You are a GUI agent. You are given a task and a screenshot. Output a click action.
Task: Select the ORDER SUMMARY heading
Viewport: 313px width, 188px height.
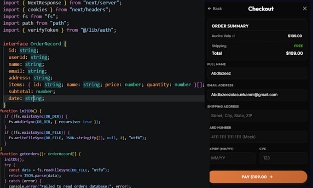pos(230,26)
